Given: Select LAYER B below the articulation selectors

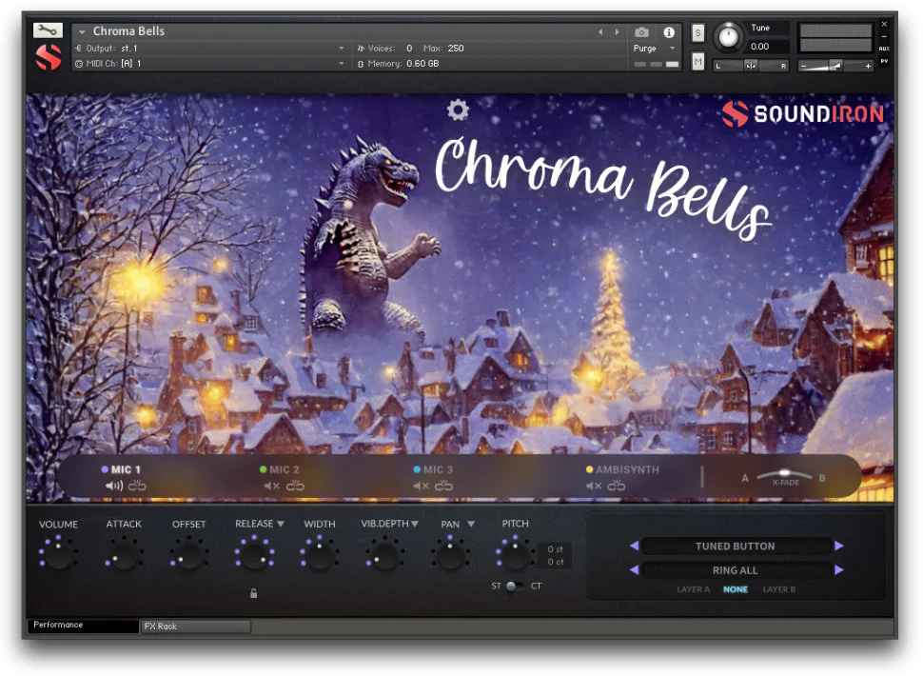Looking at the screenshot, I should click(x=780, y=589).
